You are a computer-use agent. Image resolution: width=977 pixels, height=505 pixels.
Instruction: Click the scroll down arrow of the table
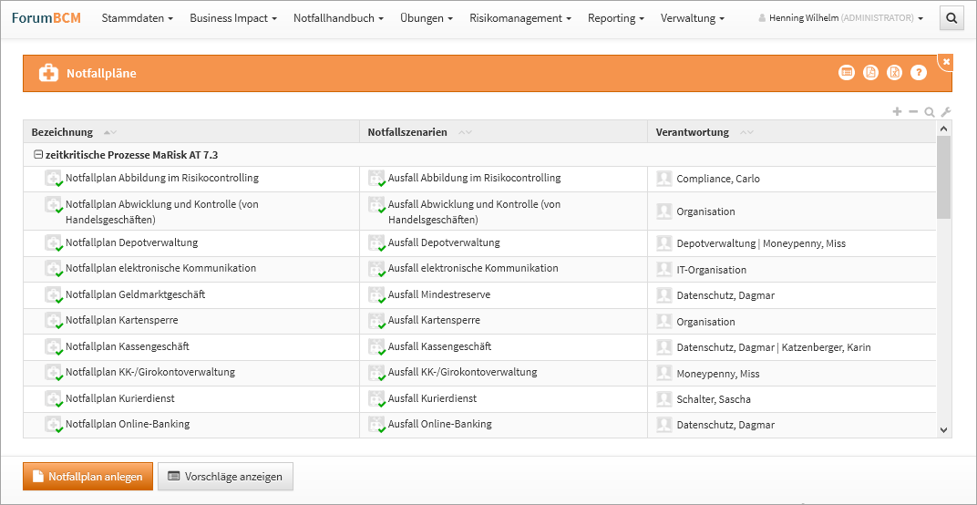point(943,429)
